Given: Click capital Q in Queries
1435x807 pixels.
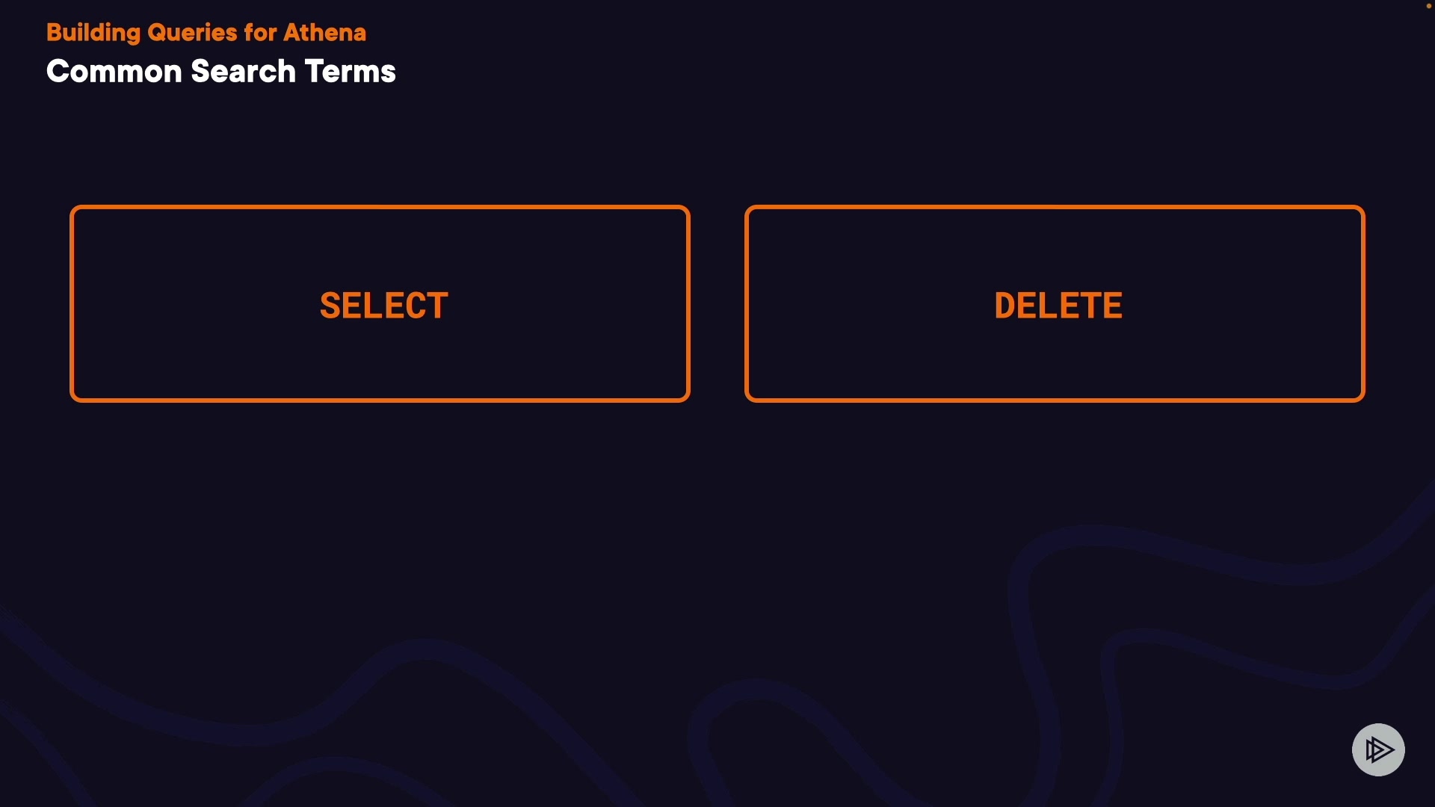Looking at the screenshot, I should pos(157,33).
